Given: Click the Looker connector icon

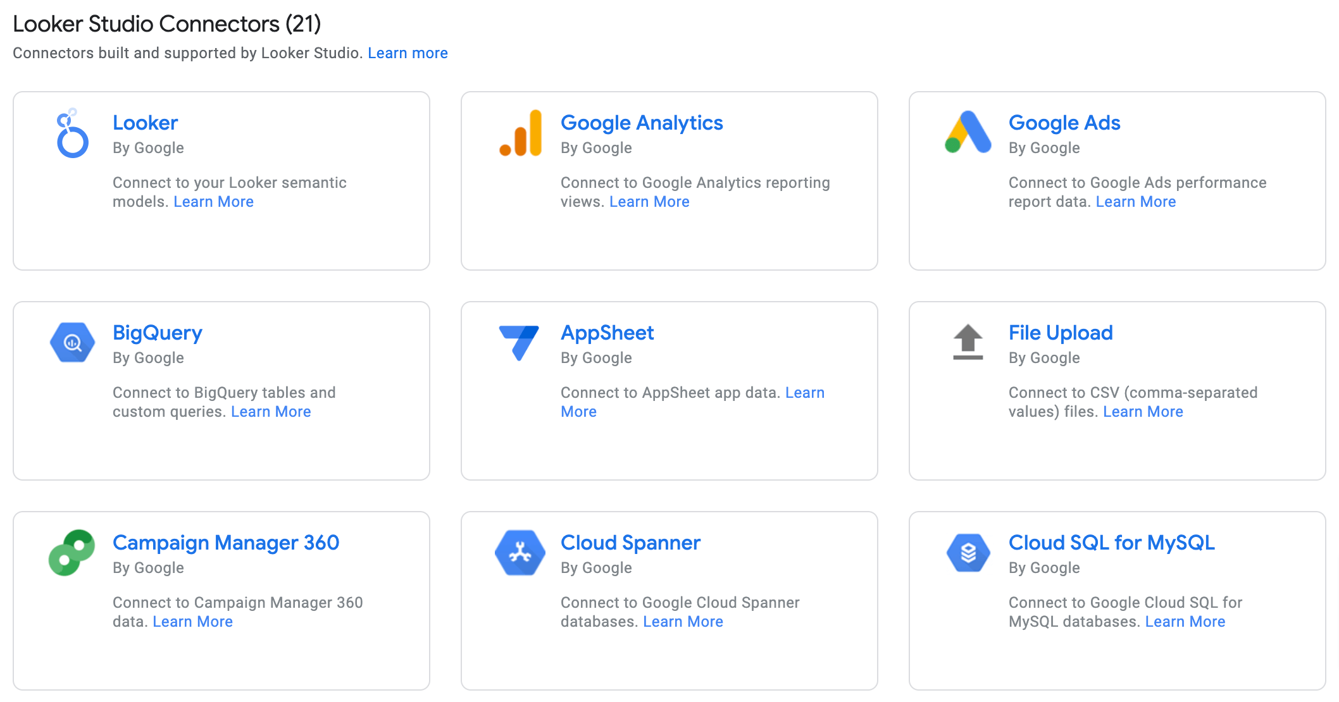Looking at the screenshot, I should coord(72,133).
